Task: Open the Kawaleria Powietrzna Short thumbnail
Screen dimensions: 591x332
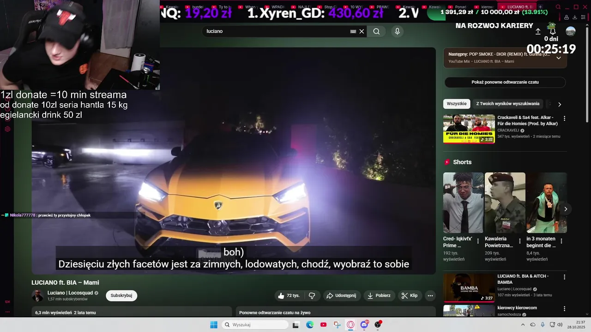Action: [x=505, y=203]
